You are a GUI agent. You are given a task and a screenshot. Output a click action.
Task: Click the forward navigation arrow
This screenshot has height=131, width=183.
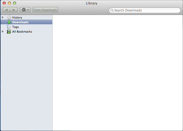click(14, 10)
